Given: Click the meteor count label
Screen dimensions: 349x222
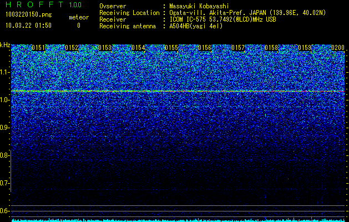Looking at the screenshot, I should [x=79, y=17].
